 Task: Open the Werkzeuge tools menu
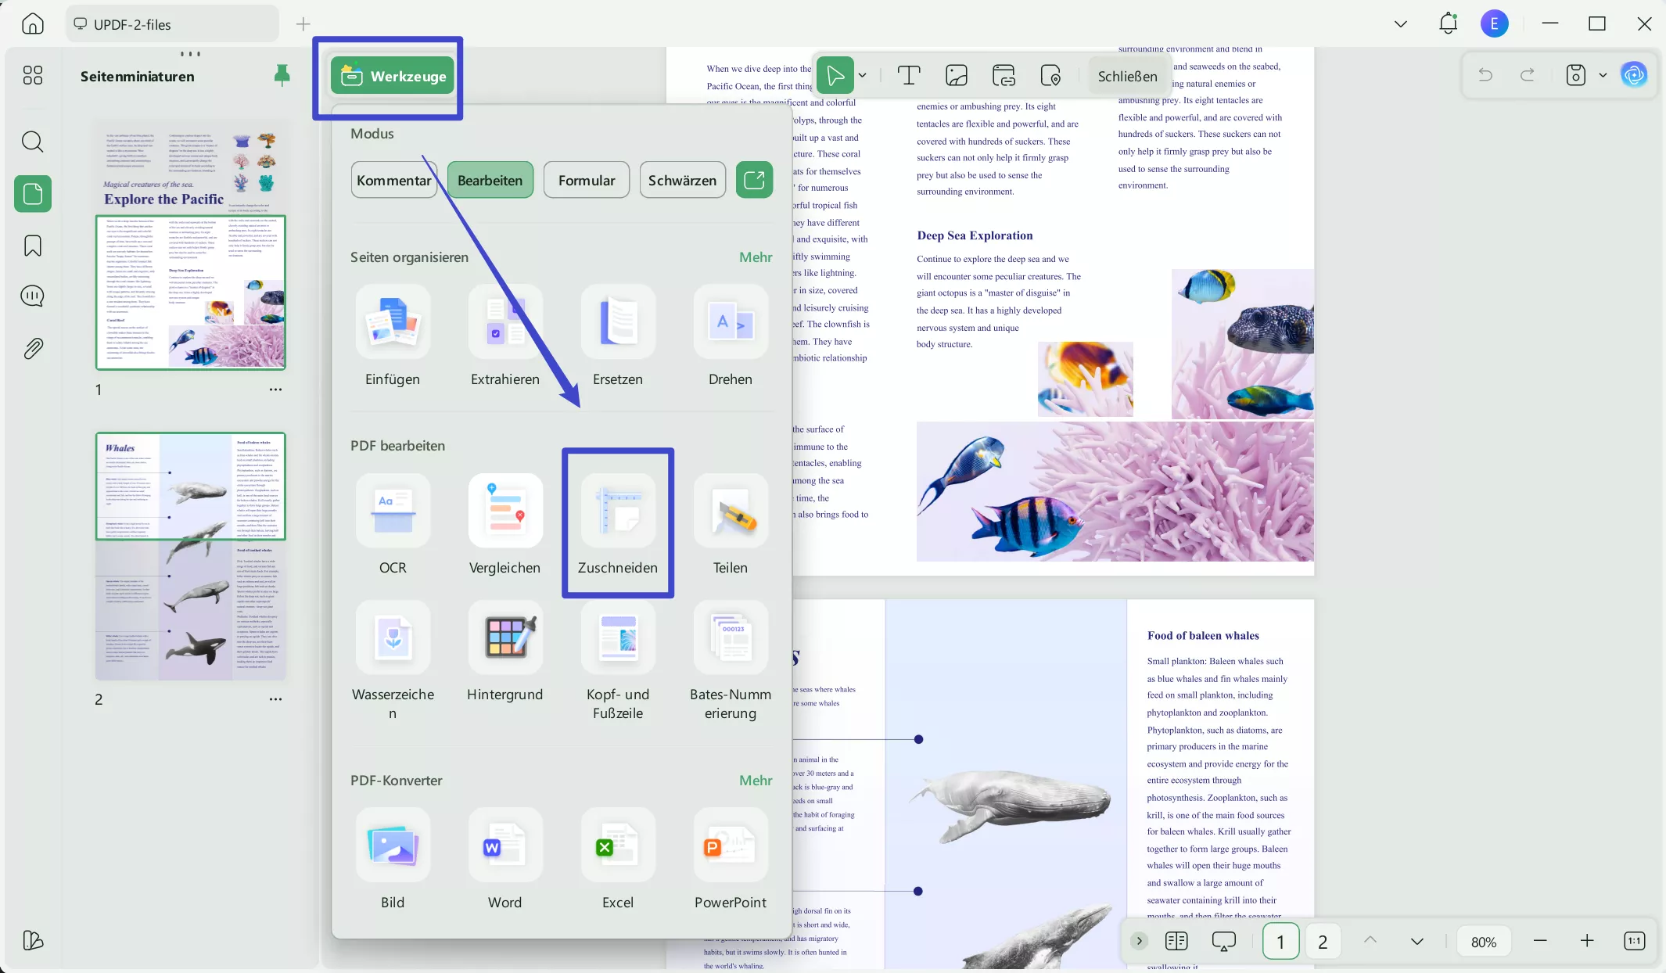(392, 76)
